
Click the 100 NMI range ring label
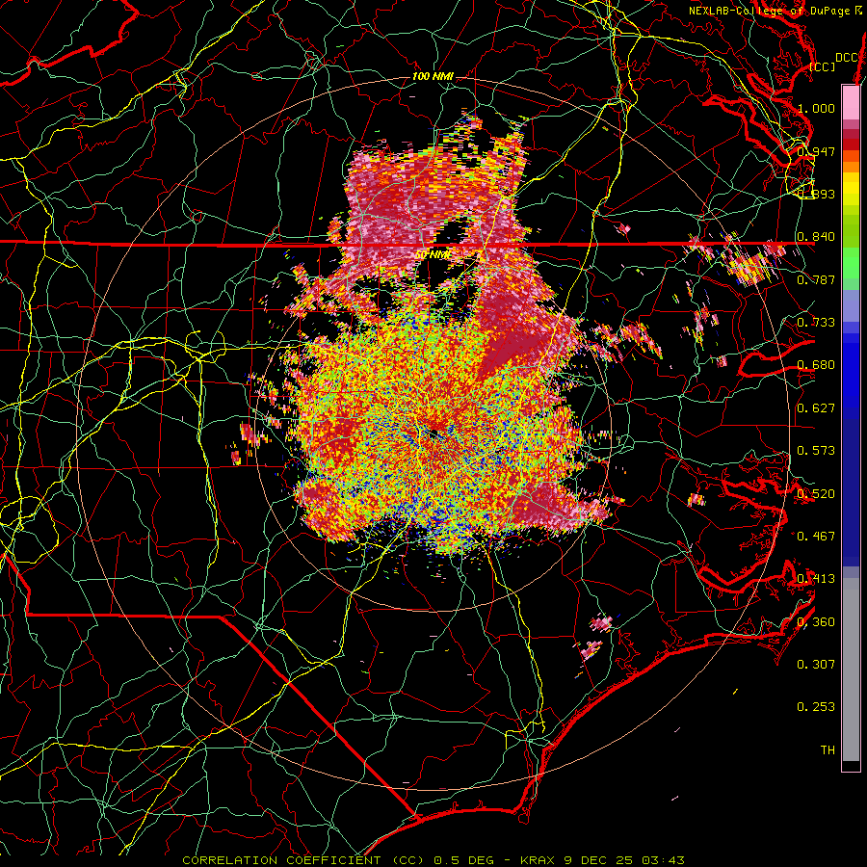click(x=433, y=76)
